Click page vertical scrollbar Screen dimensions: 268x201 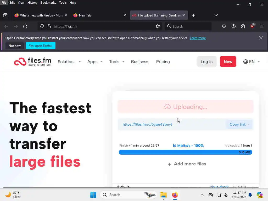pos(267,59)
